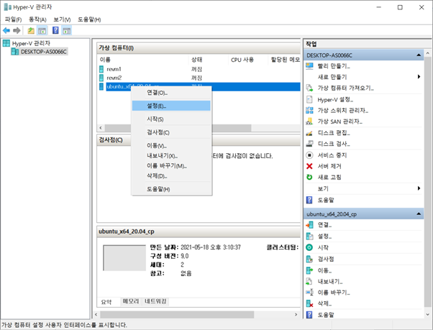Click the 디스크 편집 icon
The width and height of the screenshot is (433, 330).
point(309,133)
